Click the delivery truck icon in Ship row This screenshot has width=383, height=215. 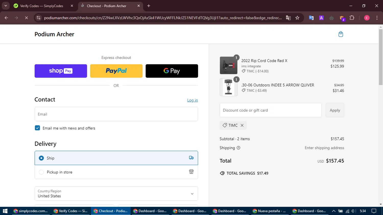point(191,158)
